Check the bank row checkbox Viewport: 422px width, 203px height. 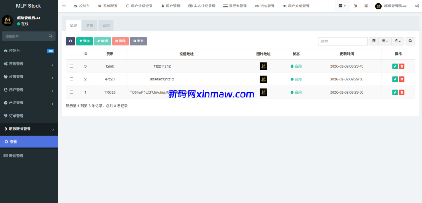[71, 66]
